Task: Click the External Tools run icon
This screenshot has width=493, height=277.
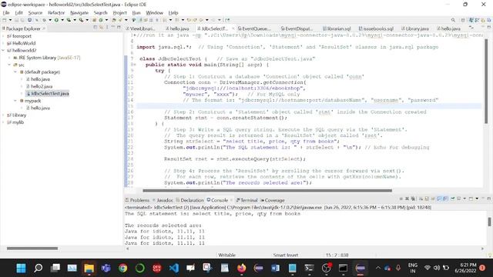Action: coord(81,20)
